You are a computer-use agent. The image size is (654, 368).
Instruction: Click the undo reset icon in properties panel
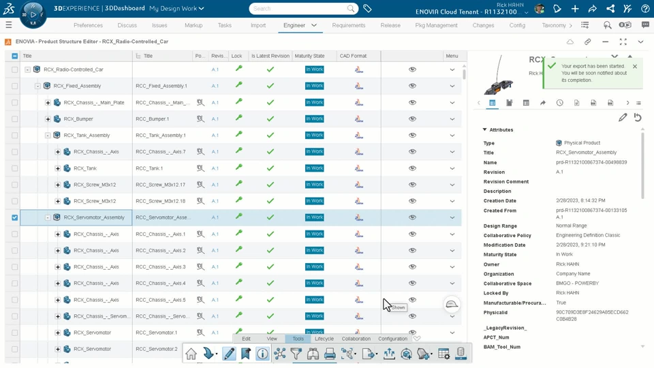pos(638,118)
